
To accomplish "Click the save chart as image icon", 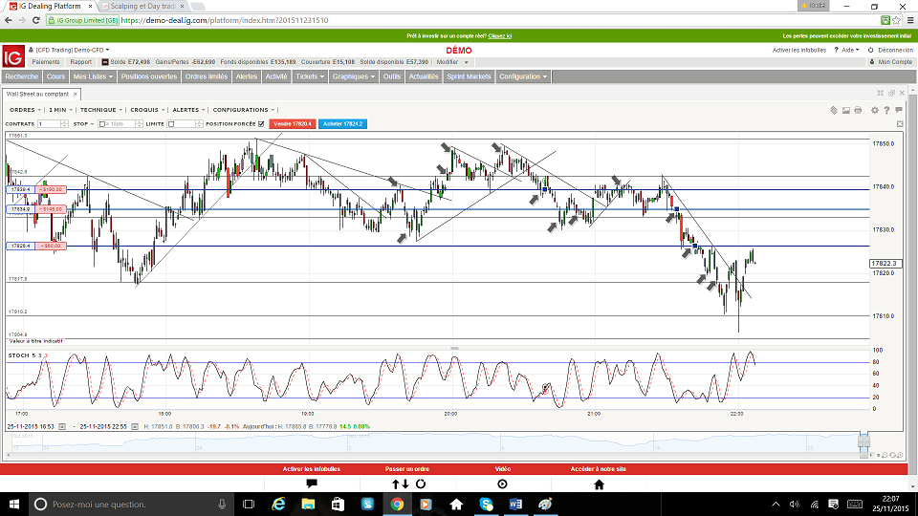I will coord(845,110).
